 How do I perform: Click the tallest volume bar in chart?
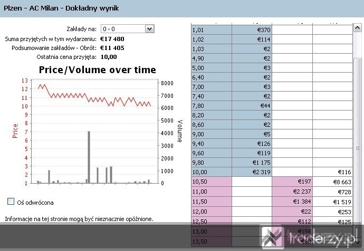pos(89,157)
